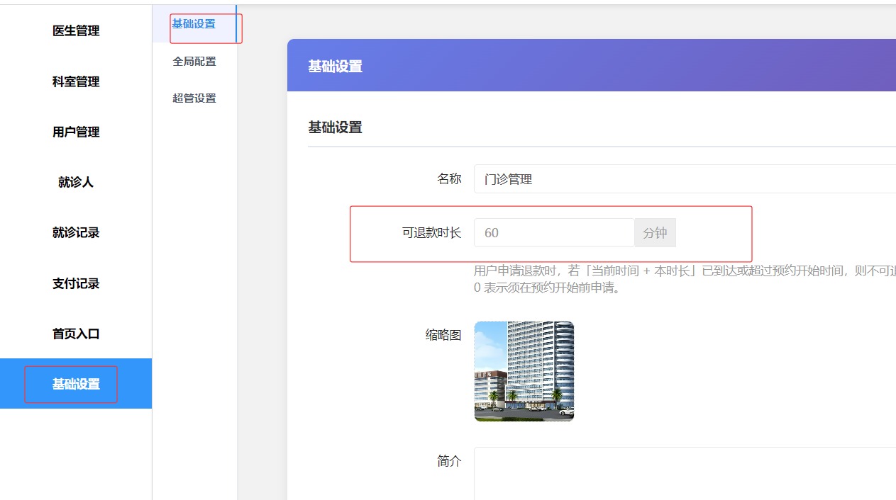Screen dimensions: 896x500
Task: Select 就诊人 in the left menu
Action: click(76, 182)
